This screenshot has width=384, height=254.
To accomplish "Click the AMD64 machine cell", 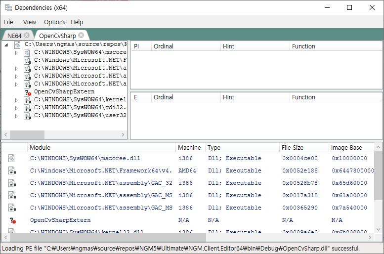I will [x=187, y=170].
